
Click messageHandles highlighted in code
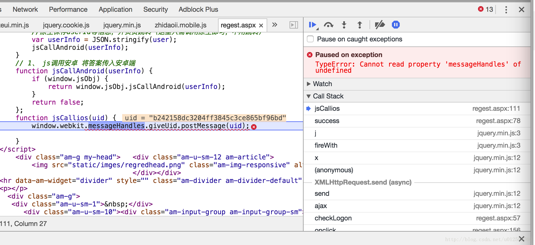coord(117,126)
